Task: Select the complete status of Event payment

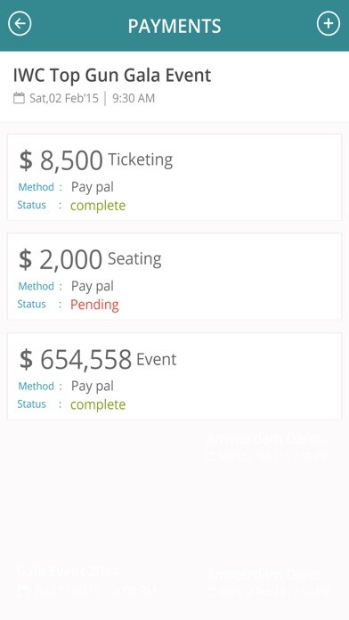Action: (x=98, y=404)
